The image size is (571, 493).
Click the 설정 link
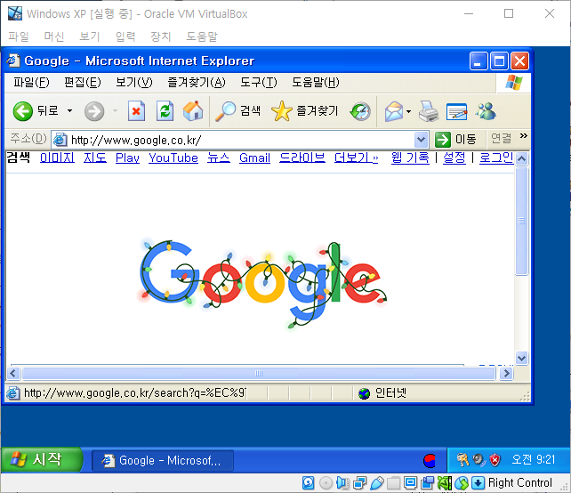click(454, 158)
